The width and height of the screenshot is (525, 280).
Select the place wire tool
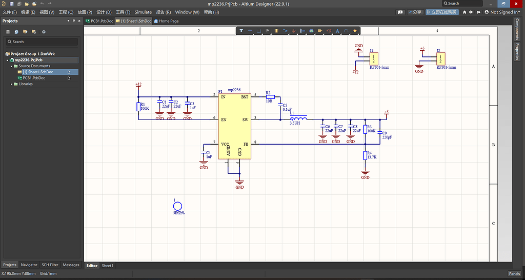pyautogui.click(x=285, y=31)
